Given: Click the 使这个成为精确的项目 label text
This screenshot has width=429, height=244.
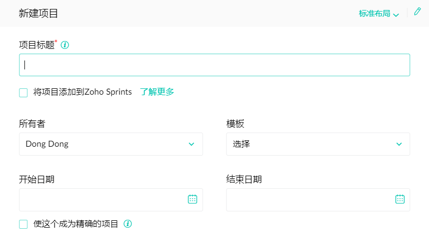Looking at the screenshot, I should point(76,224).
